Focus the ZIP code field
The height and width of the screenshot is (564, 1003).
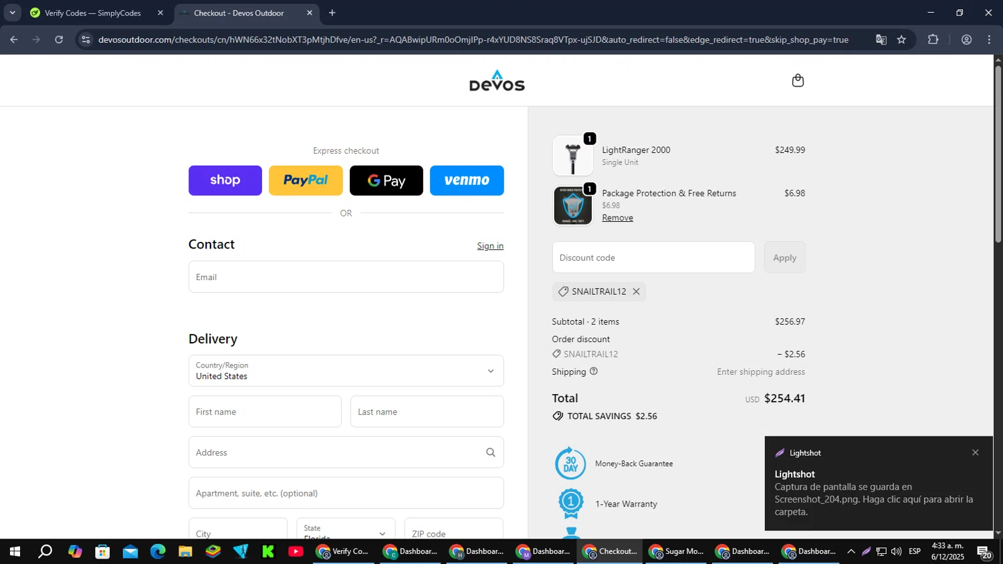tap(454, 529)
